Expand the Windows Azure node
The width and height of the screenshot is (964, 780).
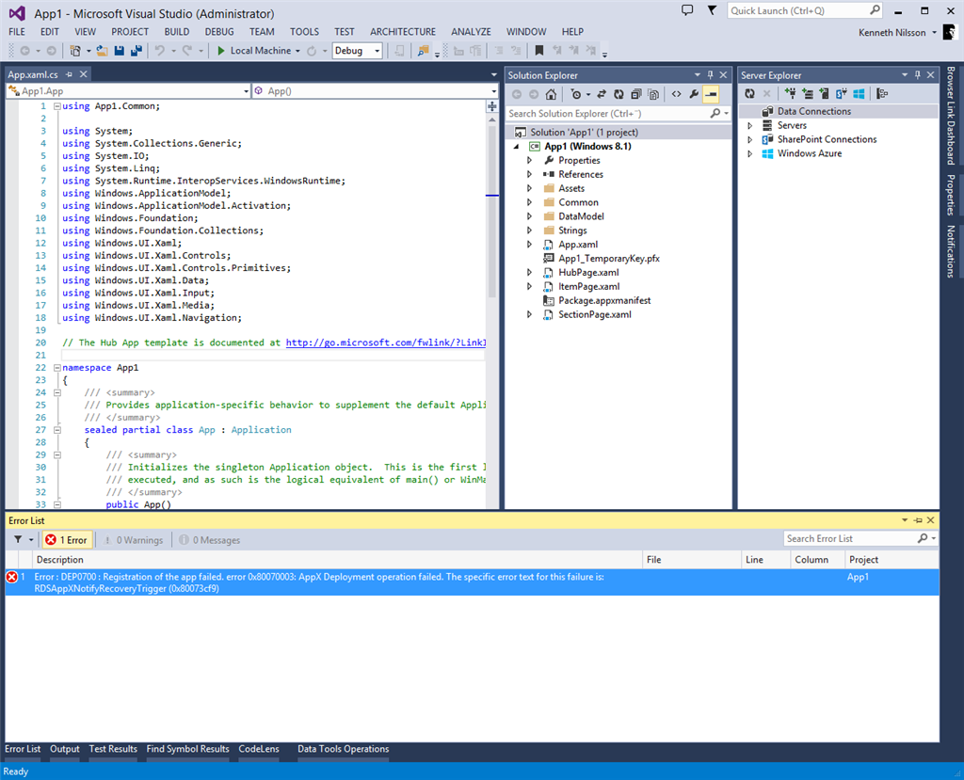click(750, 153)
